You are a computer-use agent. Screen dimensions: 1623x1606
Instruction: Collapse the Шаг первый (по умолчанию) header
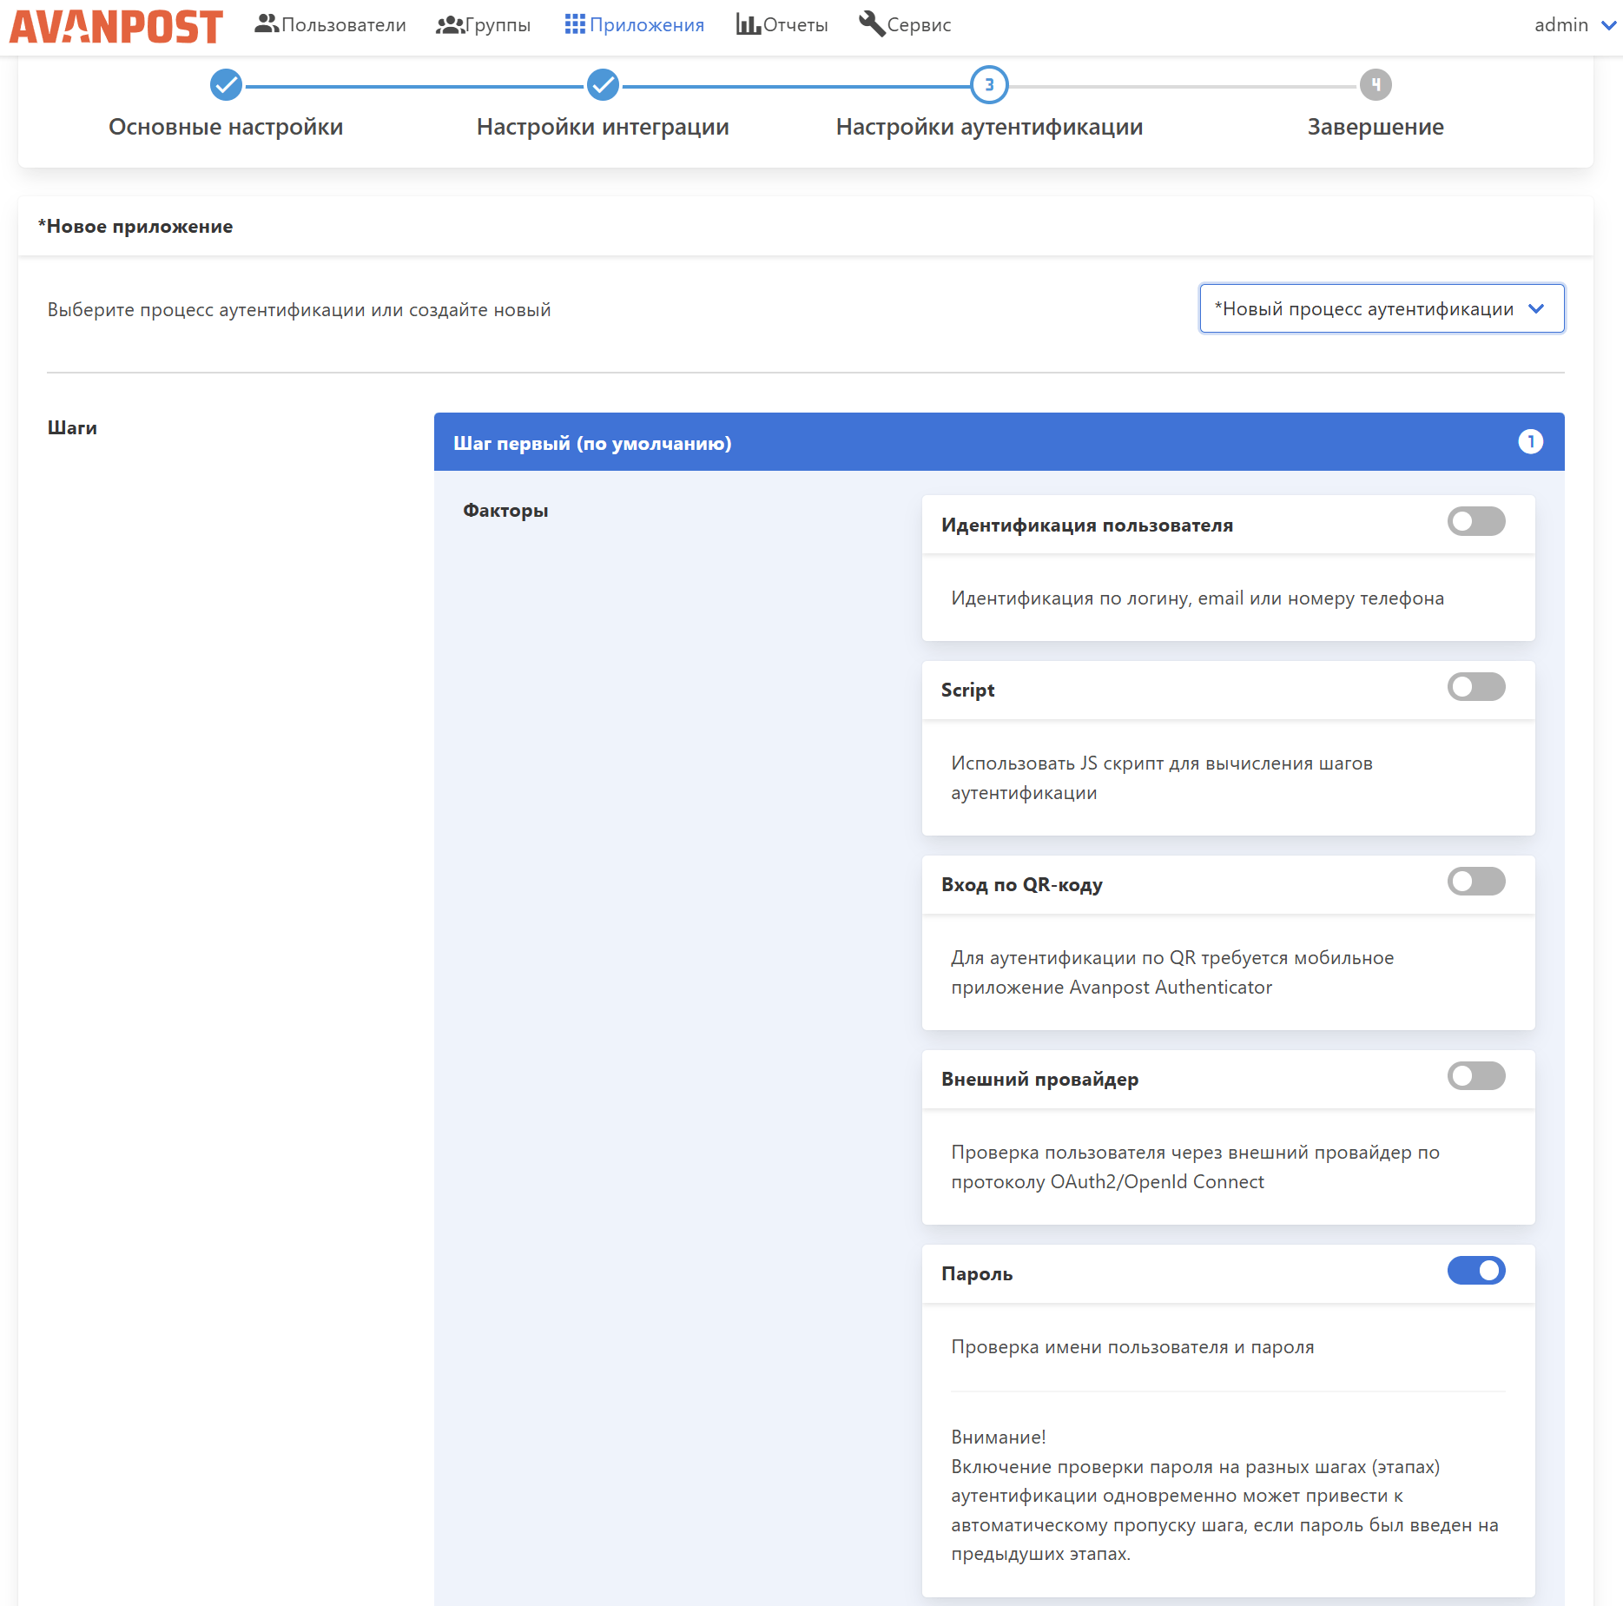(999, 442)
